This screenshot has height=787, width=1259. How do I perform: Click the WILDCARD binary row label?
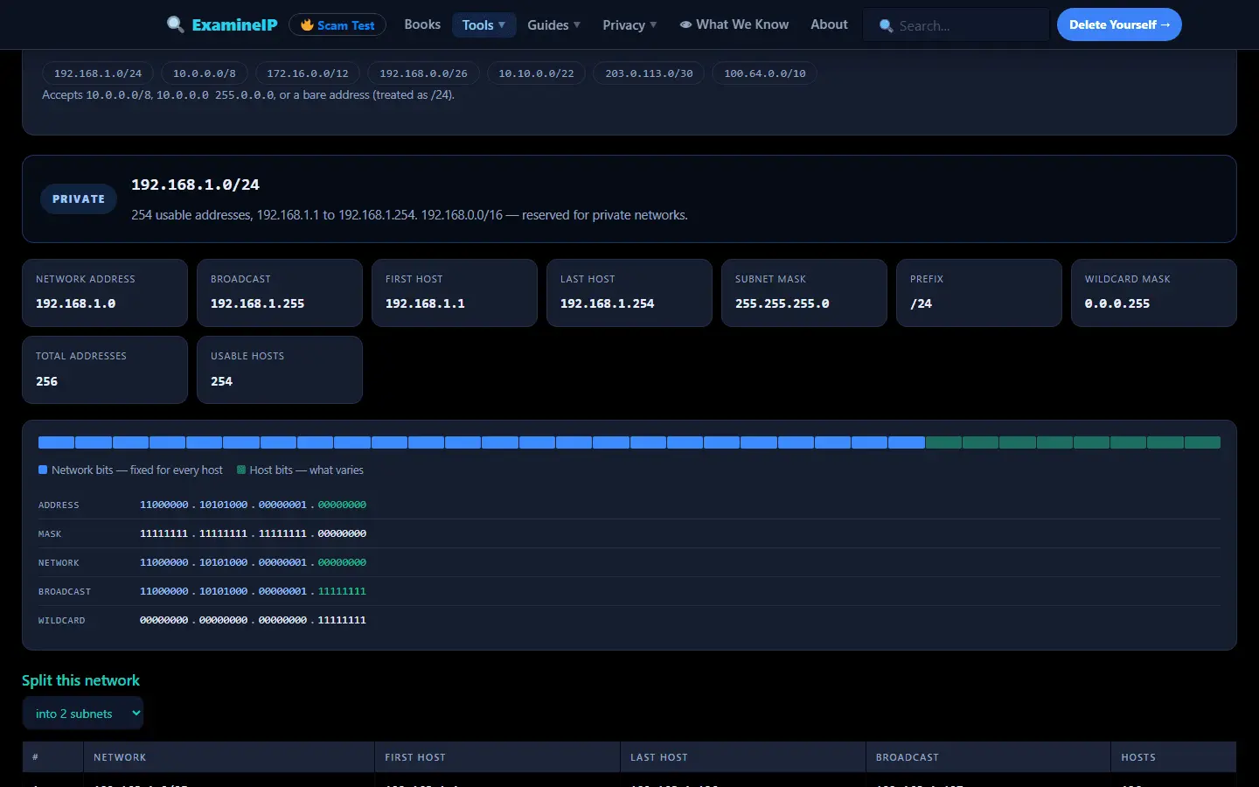62,620
